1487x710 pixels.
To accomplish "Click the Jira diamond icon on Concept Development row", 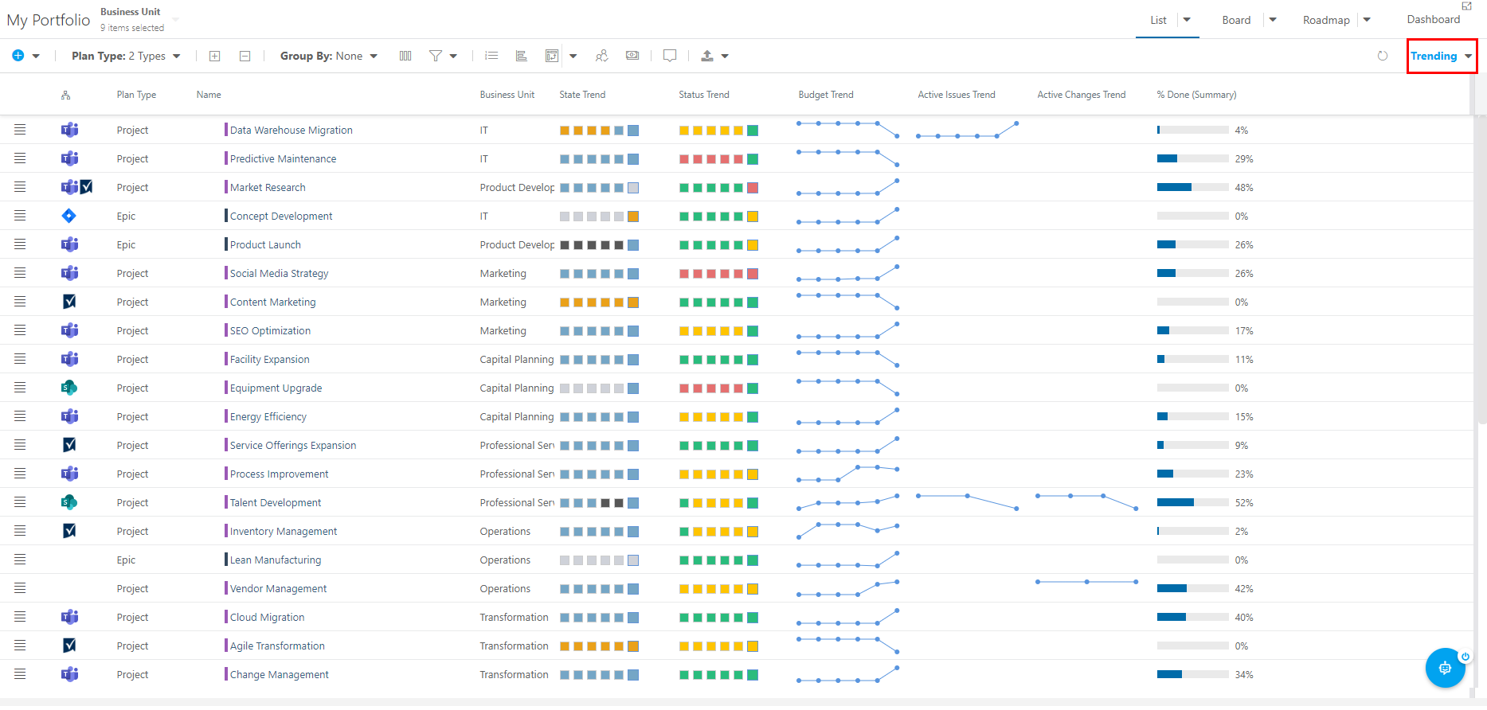I will tap(69, 216).
